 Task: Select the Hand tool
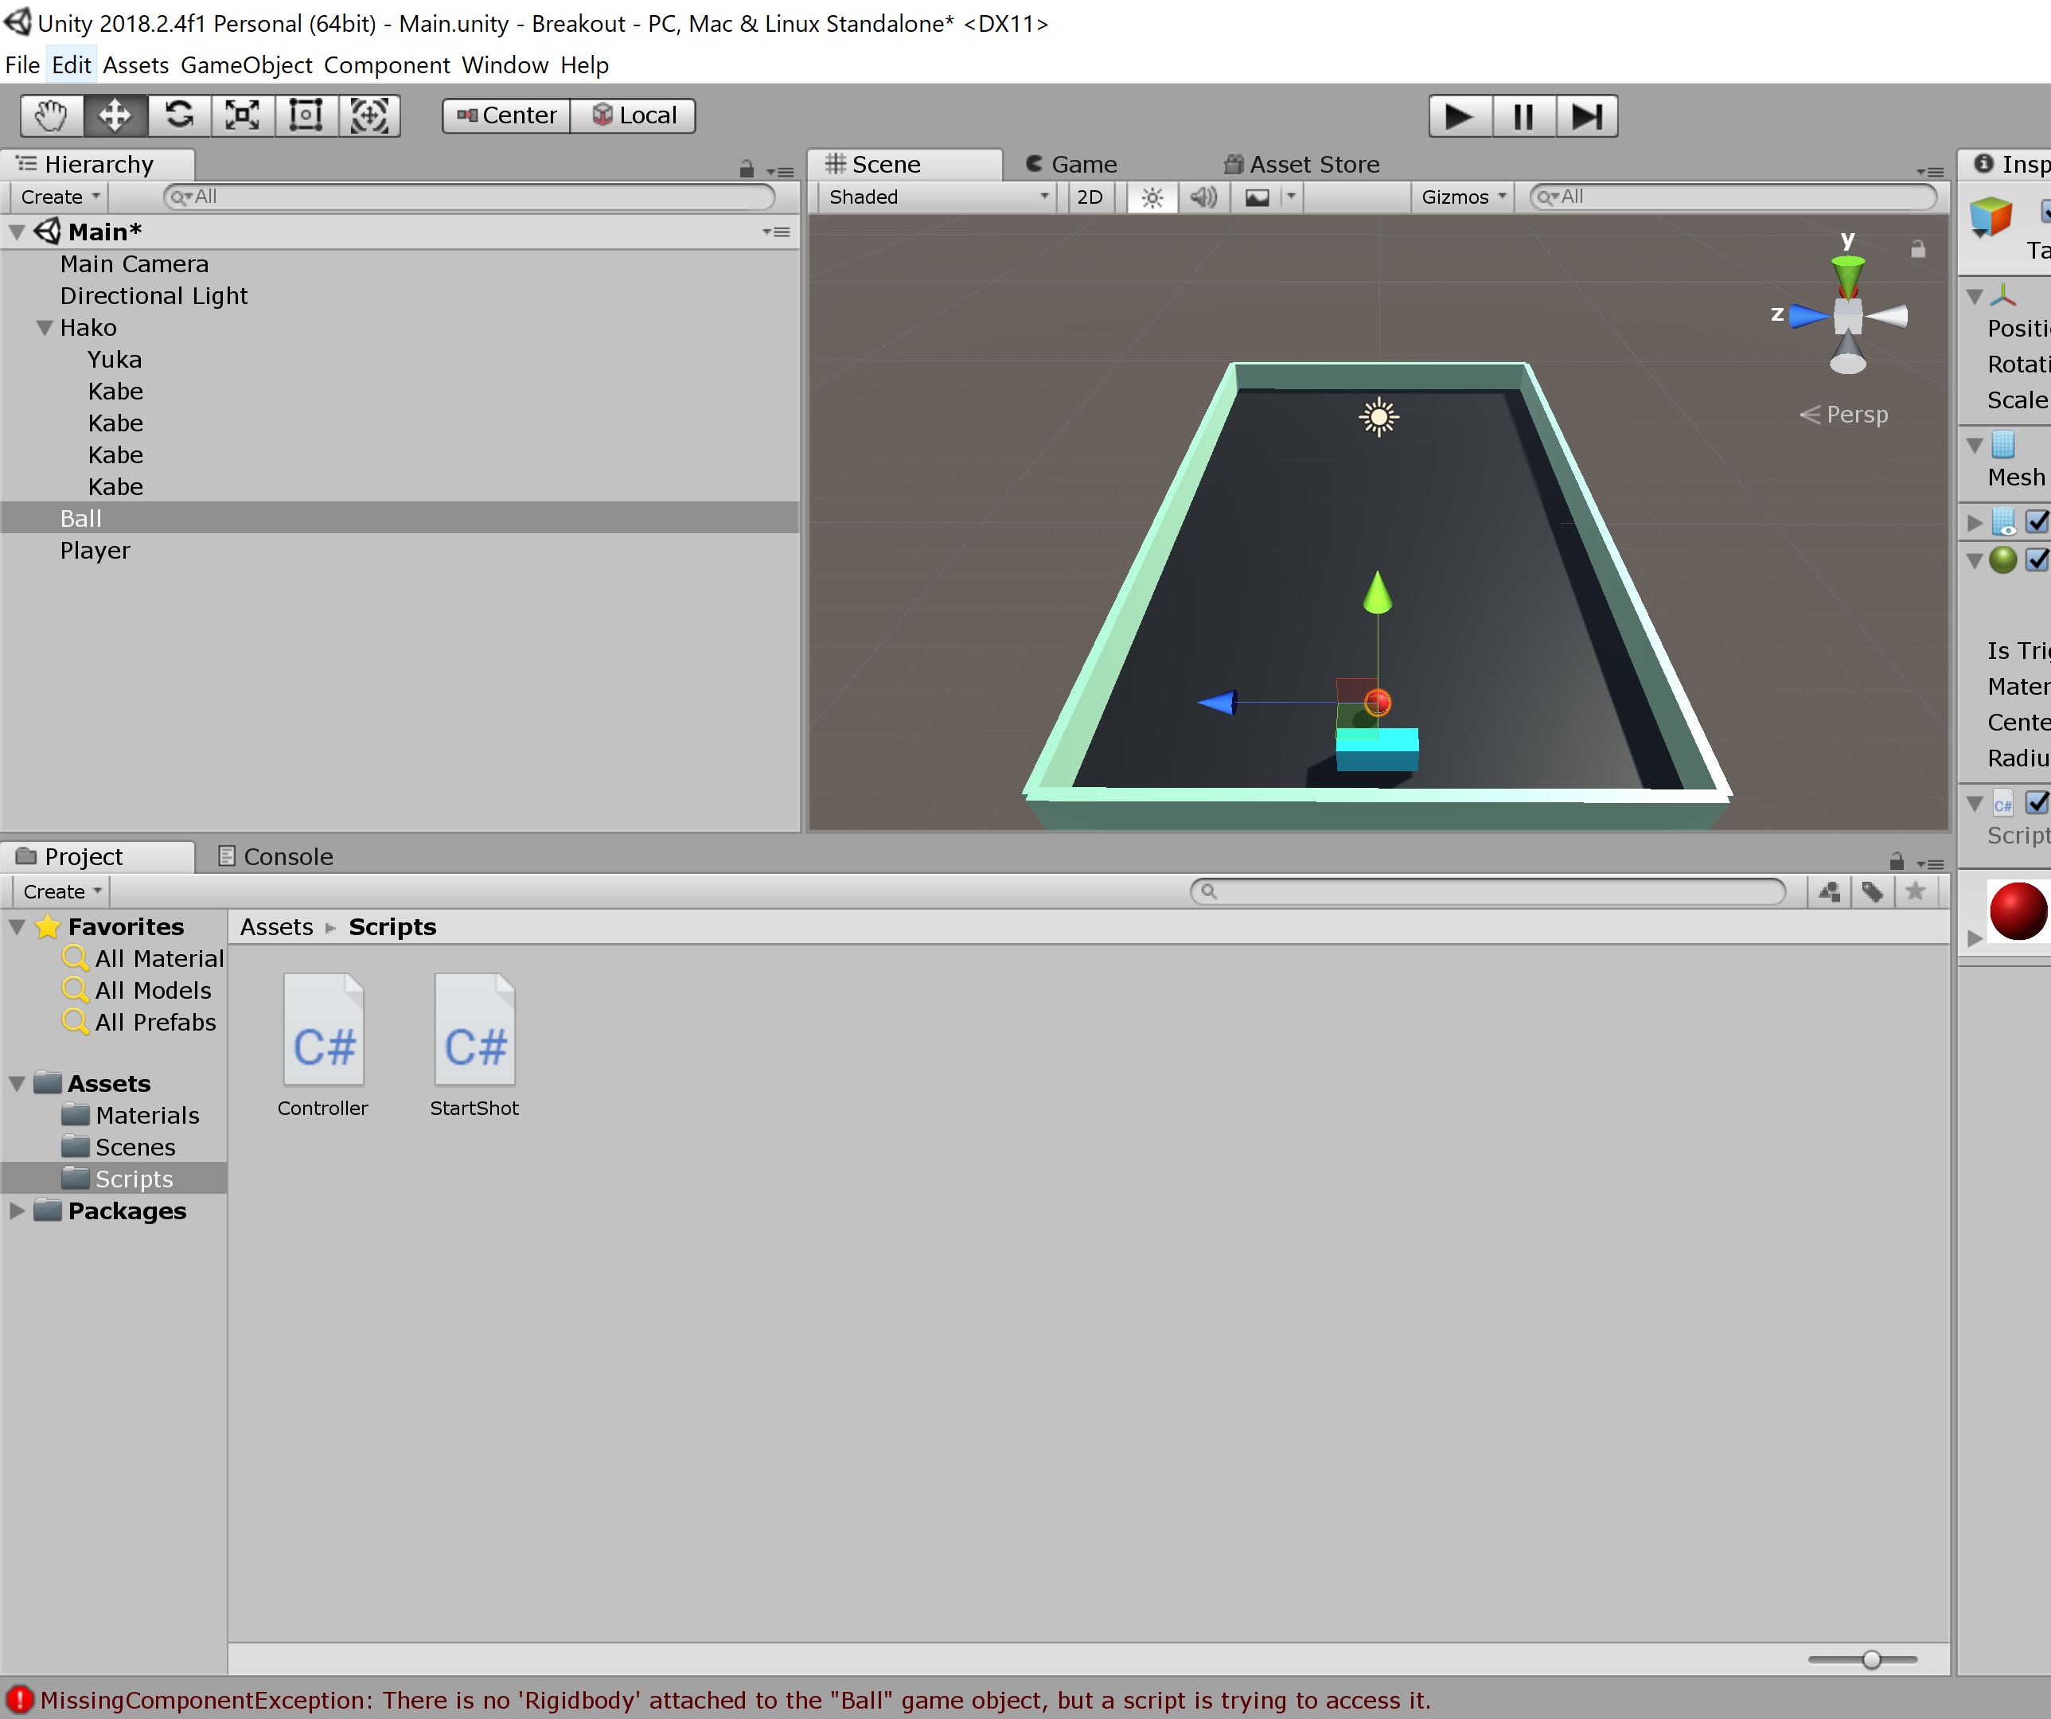52,115
